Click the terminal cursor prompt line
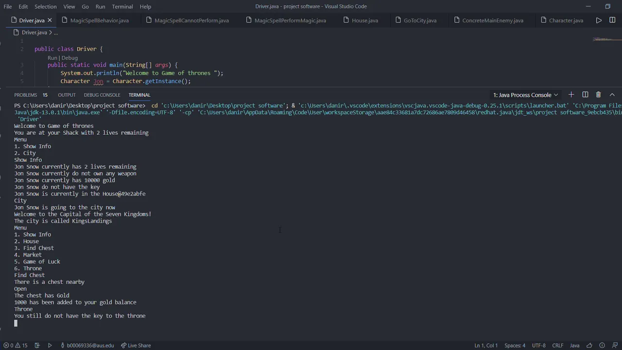The height and width of the screenshot is (350, 622). click(16, 323)
